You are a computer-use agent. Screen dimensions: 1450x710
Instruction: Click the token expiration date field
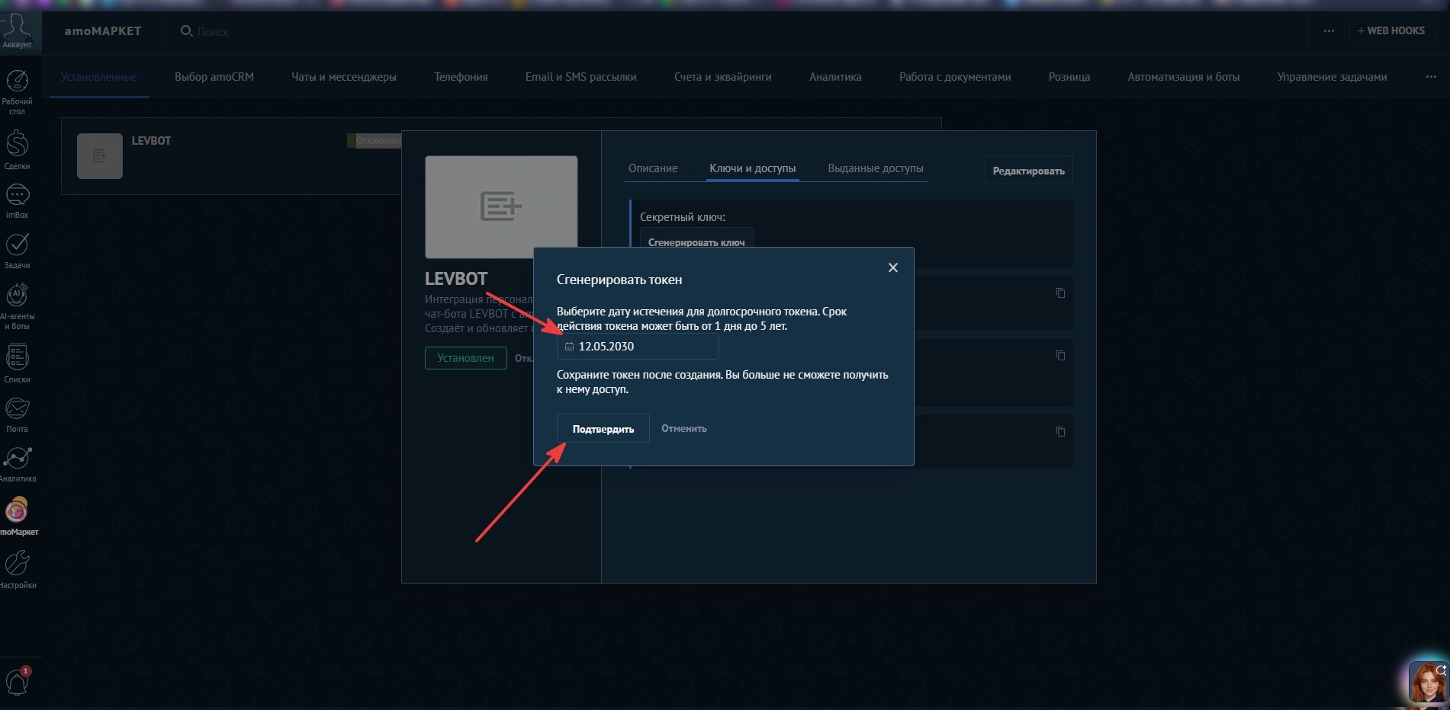point(638,347)
